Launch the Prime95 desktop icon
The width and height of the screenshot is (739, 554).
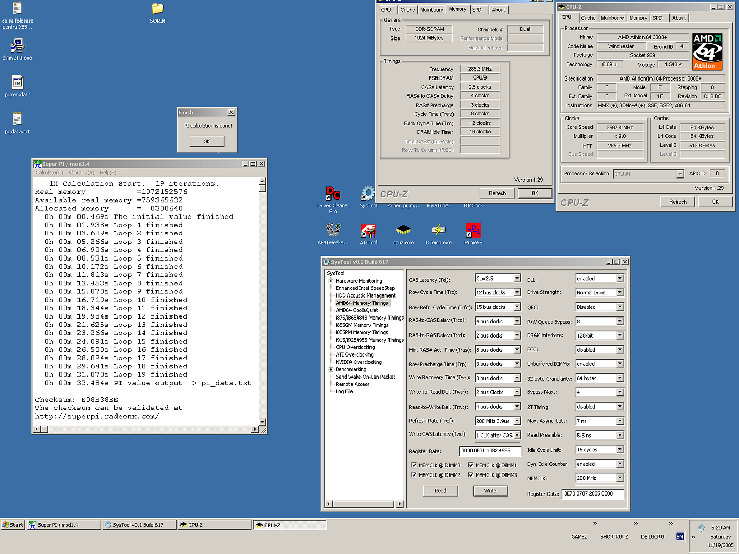pos(473,230)
